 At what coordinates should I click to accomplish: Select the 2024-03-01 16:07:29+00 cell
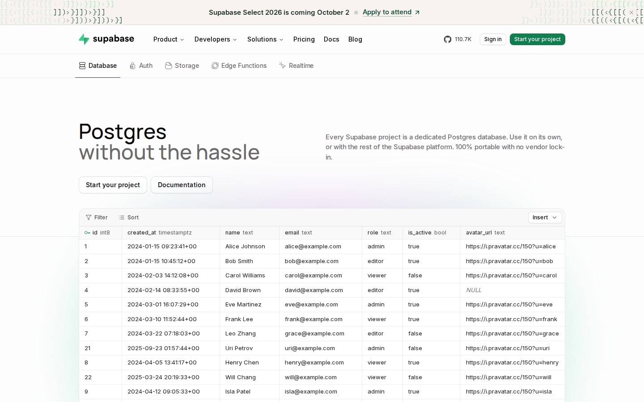[171, 305]
